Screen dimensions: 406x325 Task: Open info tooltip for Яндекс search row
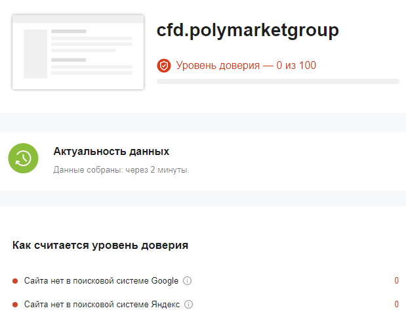click(x=189, y=305)
